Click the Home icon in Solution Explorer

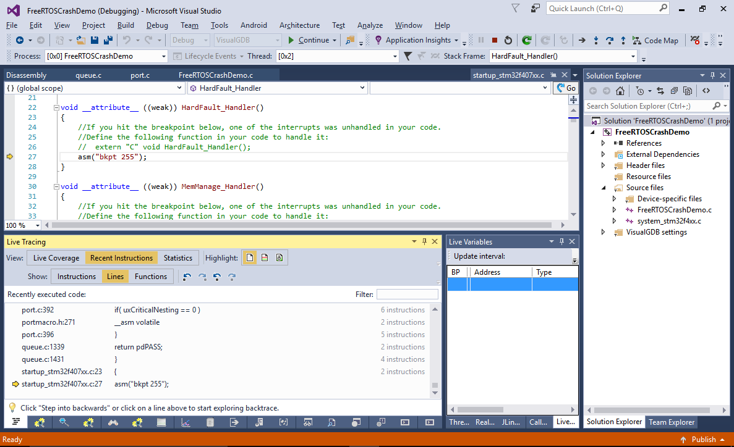point(620,91)
